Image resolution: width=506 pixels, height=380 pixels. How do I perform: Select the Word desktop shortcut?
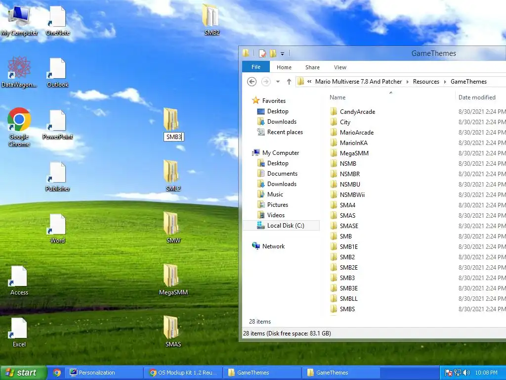58,229
